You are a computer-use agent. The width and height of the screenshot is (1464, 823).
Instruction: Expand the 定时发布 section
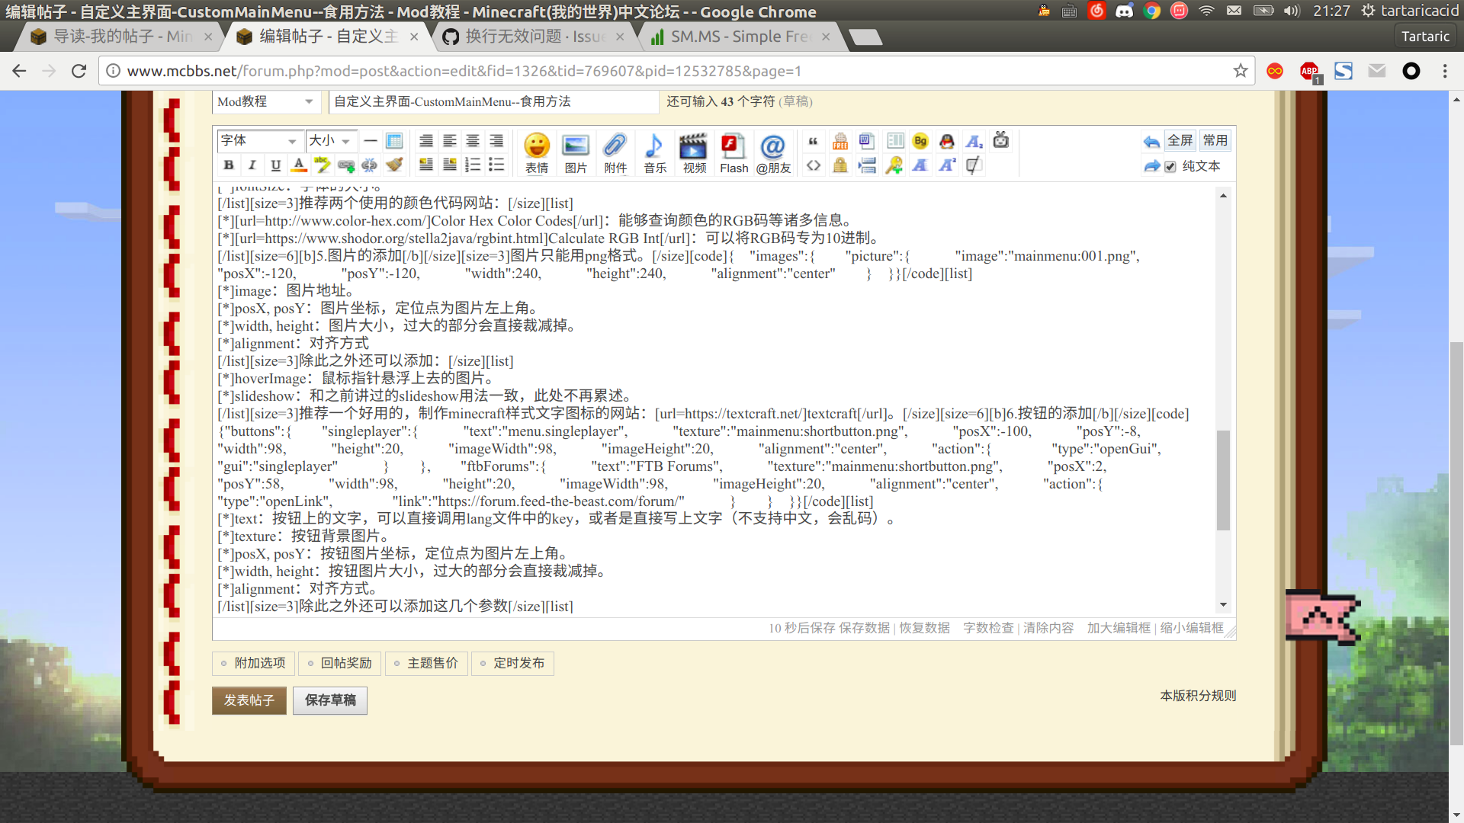coord(512,663)
